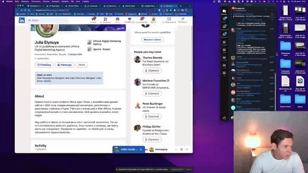The height and width of the screenshot is (173, 308).
Task: Connect with Marlene Frauscher
Action: click(x=152, y=94)
